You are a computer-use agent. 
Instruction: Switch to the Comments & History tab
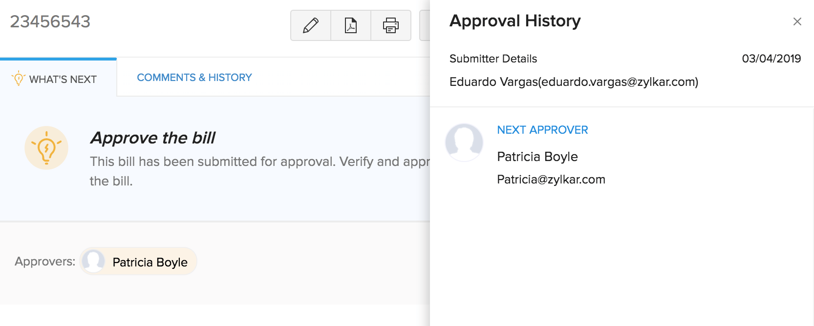194,78
